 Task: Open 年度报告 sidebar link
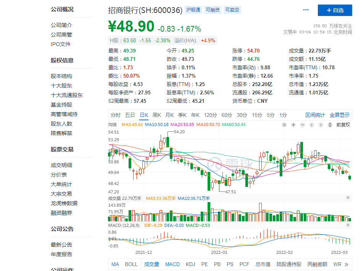(61, 254)
